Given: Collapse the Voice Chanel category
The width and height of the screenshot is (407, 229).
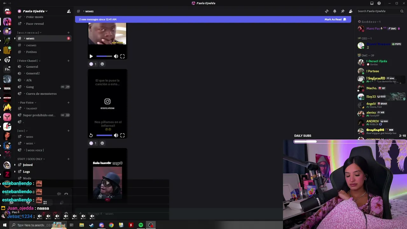Looking at the screenshot, I should pyautogui.click(x=29, y=61).
